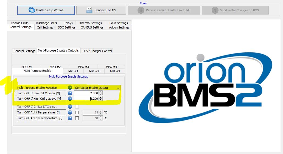Click help icon for Critical DTC setting

pos(70,107)
